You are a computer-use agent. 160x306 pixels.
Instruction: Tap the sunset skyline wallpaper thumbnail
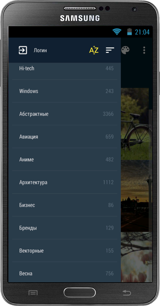point(135,196)
